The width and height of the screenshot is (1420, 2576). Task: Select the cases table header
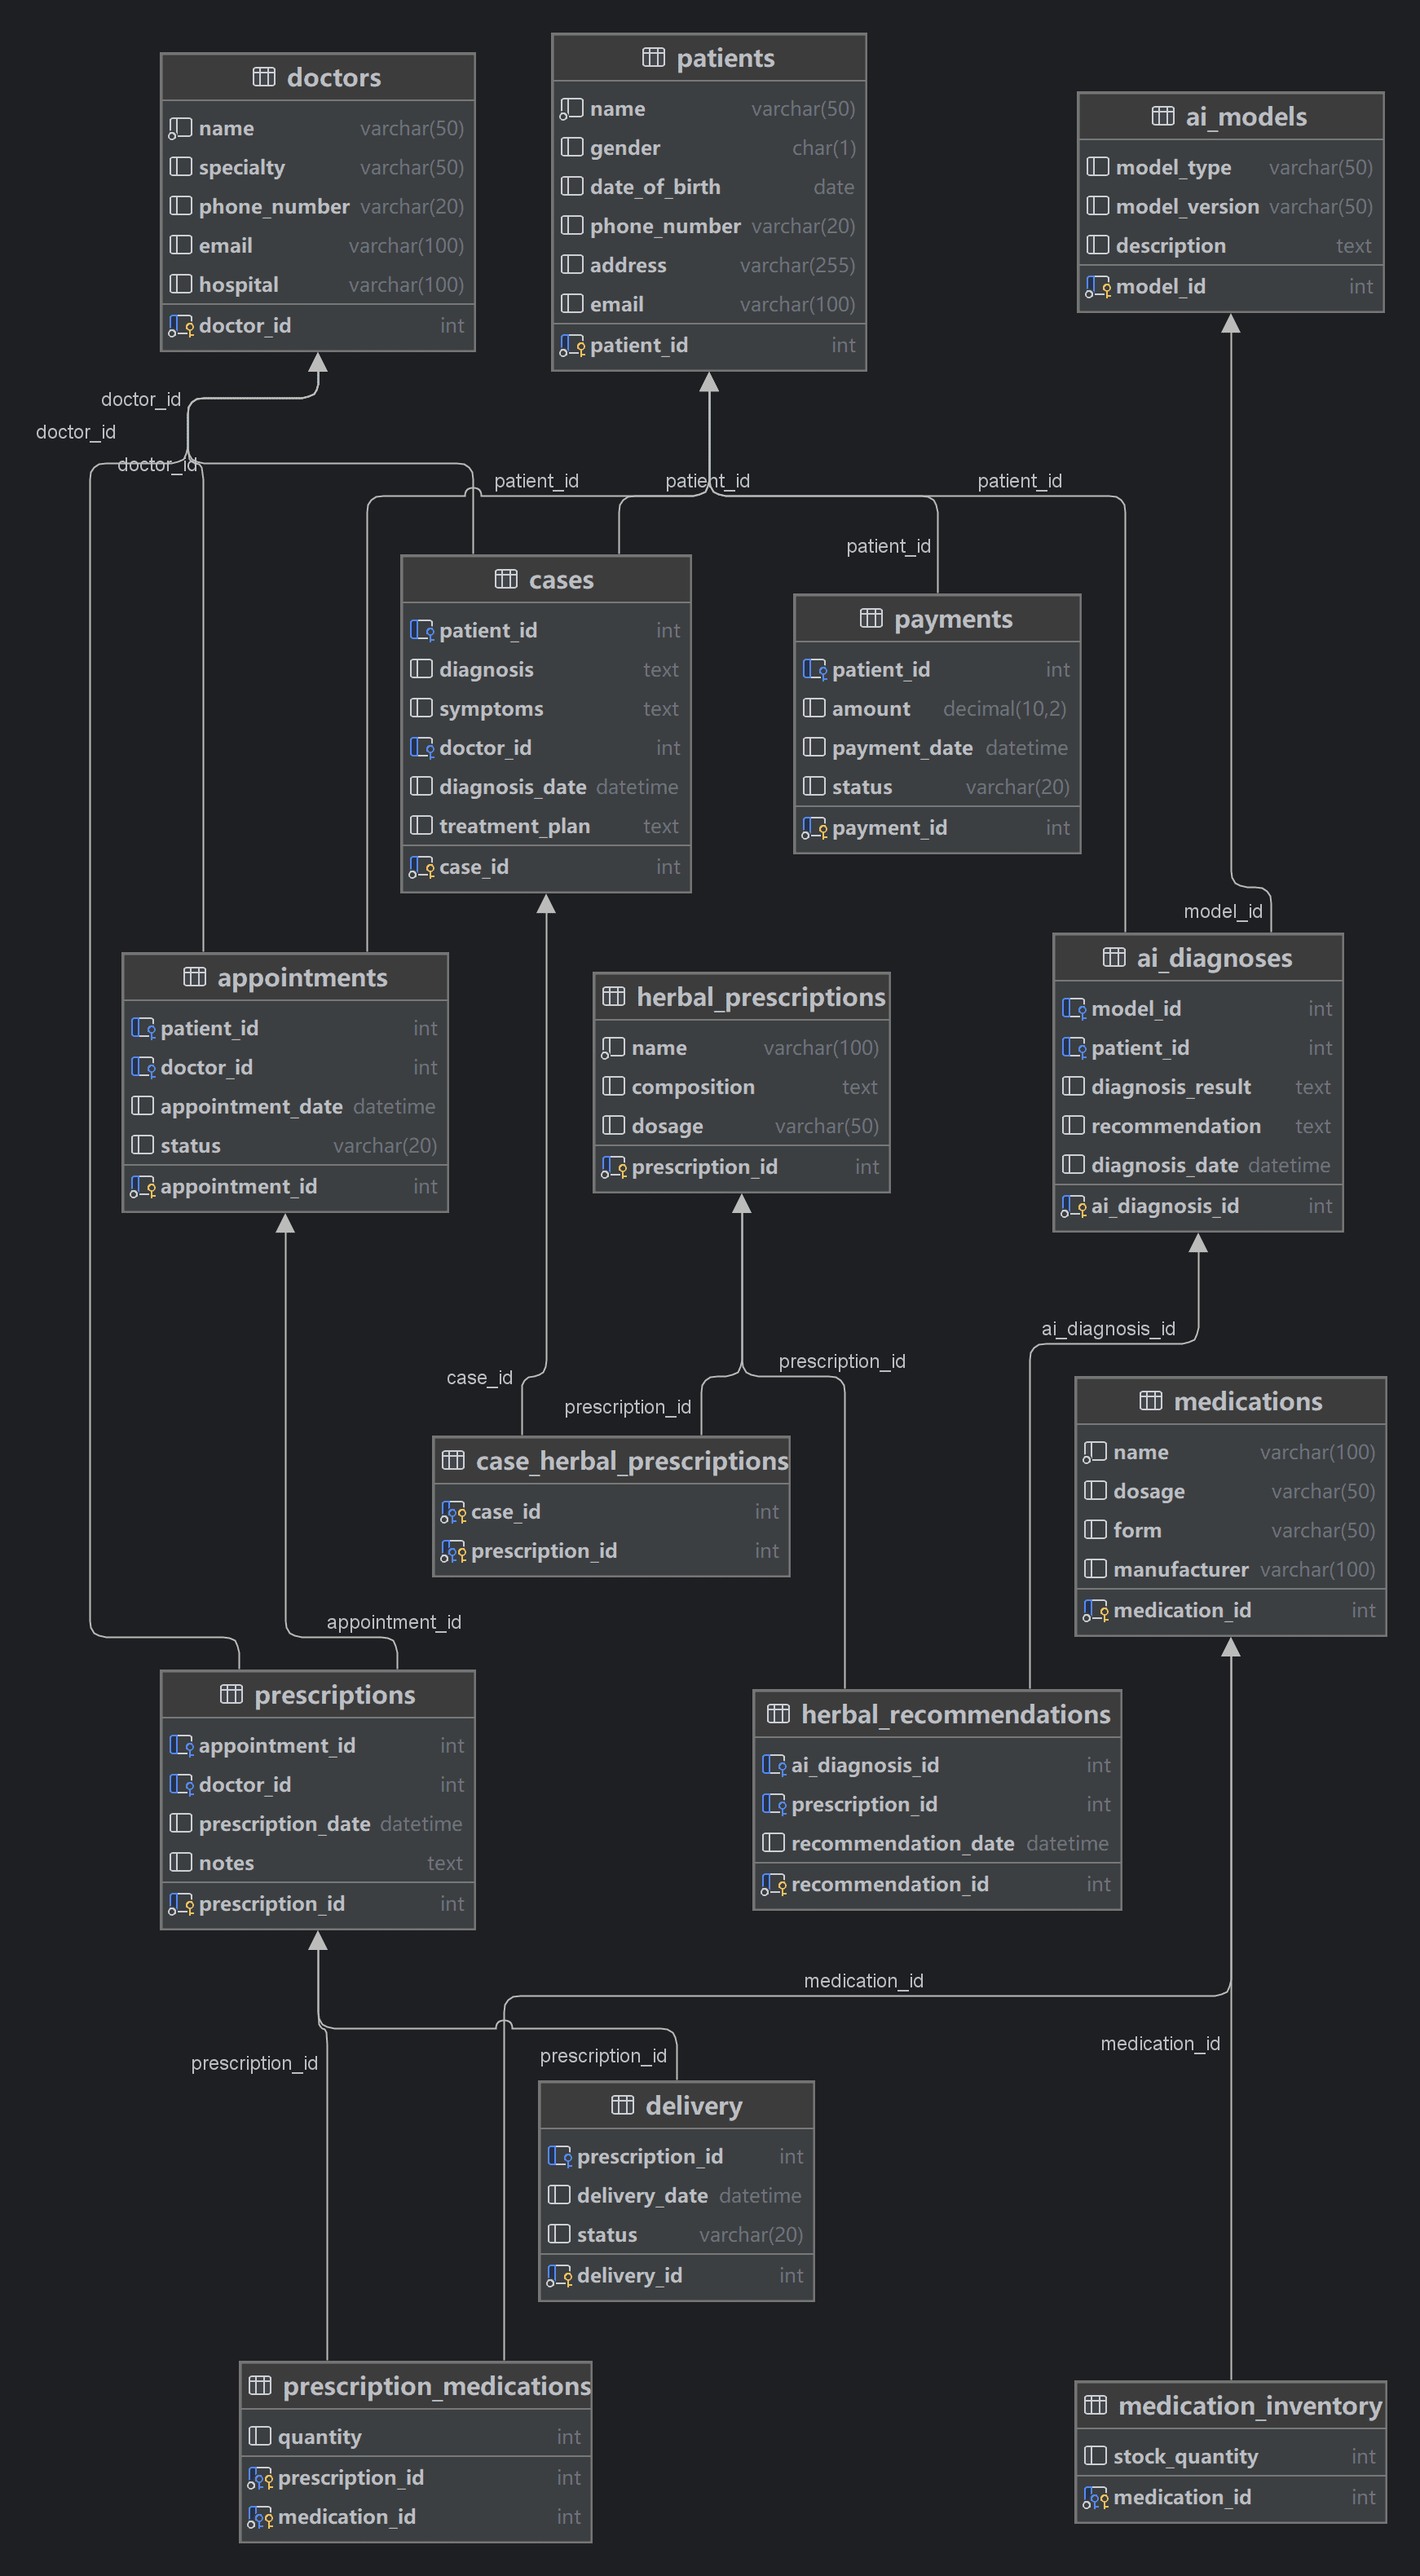coord(545,580)
